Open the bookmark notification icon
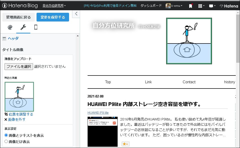This screenshot has width=240, height=148. coord(191,6)
